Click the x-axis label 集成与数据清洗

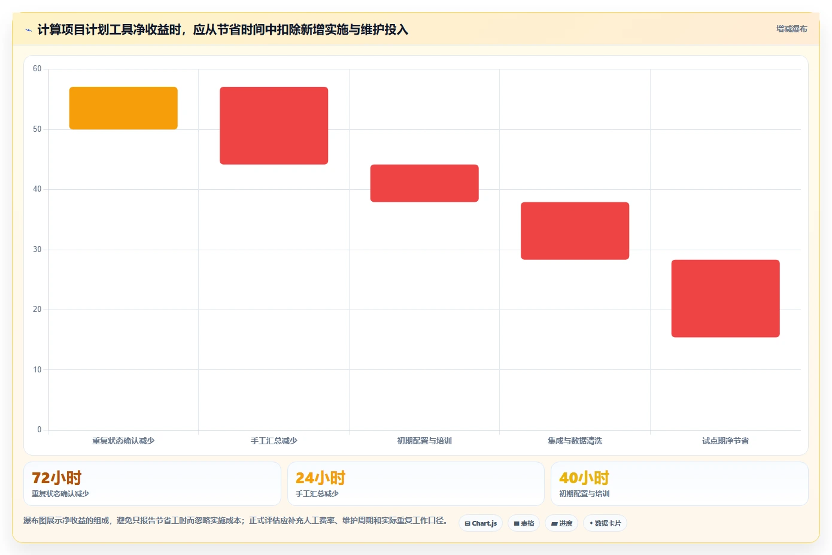click(x=575, y=441)
